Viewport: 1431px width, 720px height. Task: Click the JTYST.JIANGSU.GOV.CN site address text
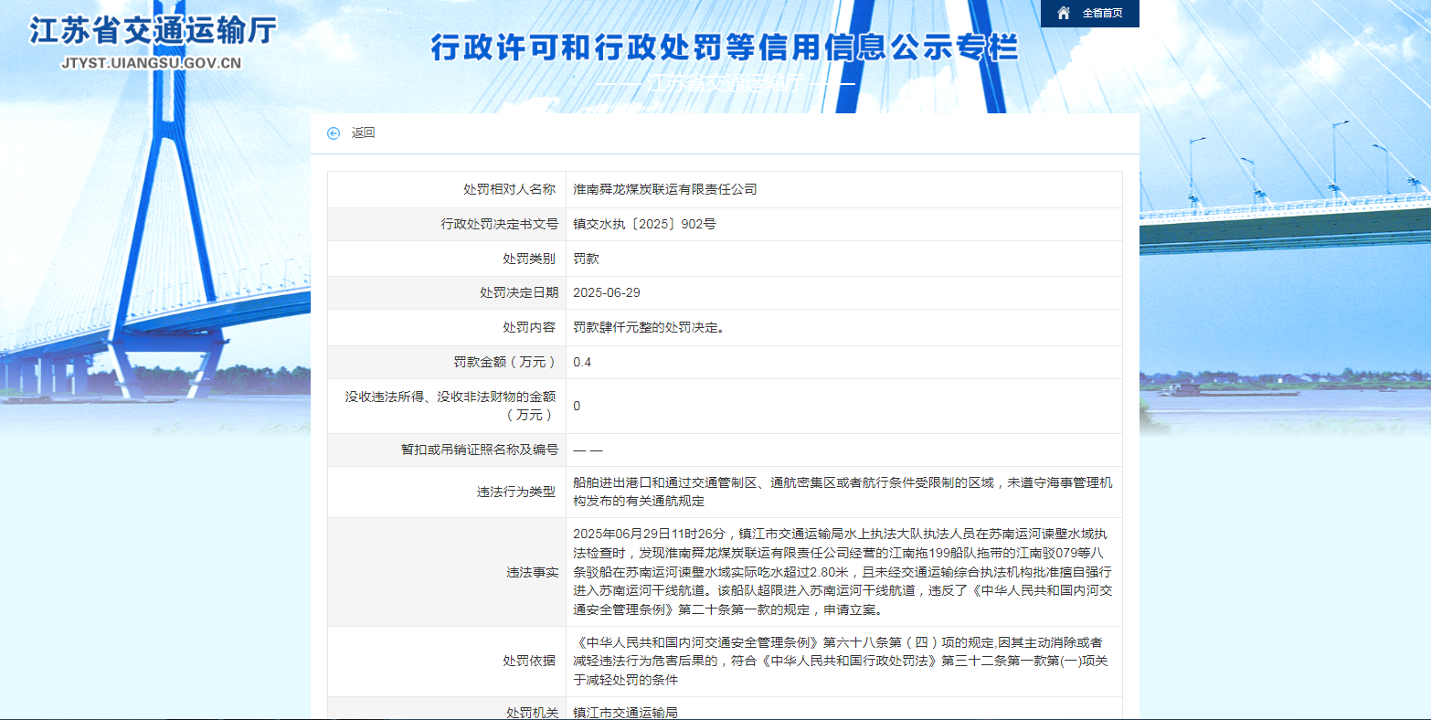pos(151,64)
